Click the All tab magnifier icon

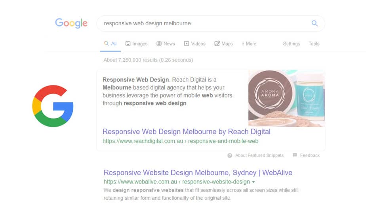click(x=107, y=44)
